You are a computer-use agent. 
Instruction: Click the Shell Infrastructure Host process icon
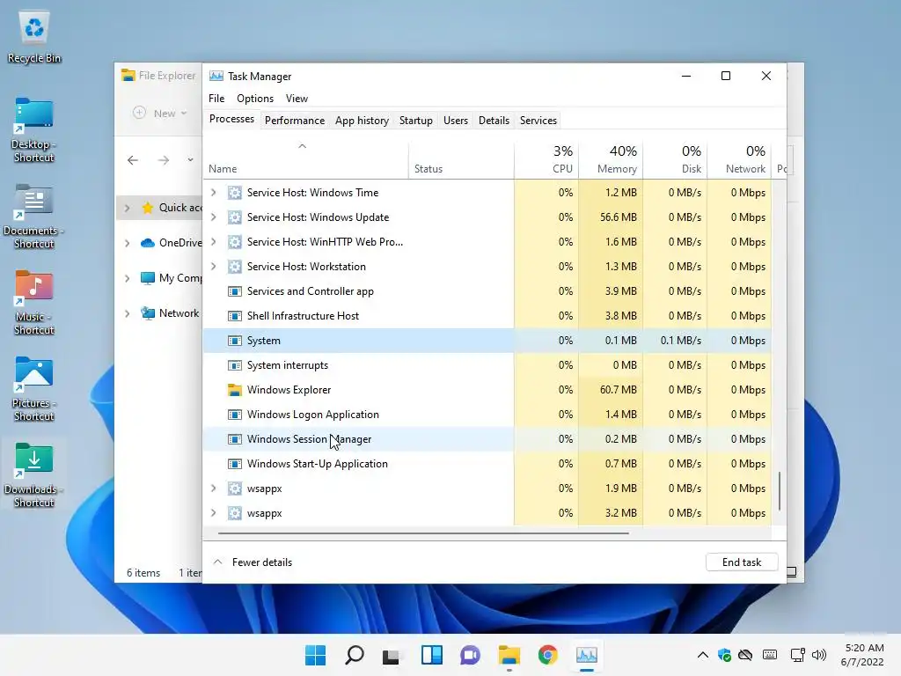(x=234, y=316)
